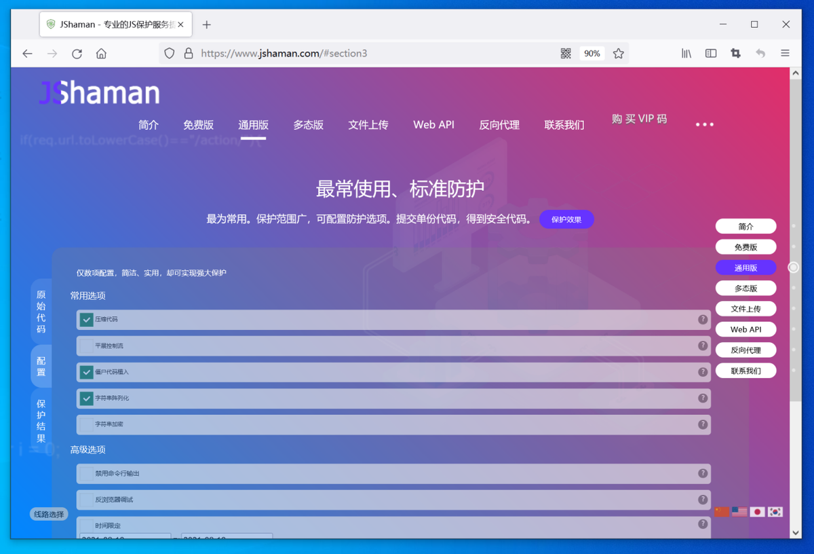Click the undo arrow toolbar icon
Image resolution: width=814 pixels, height=554 pixels.
[760, 54]
